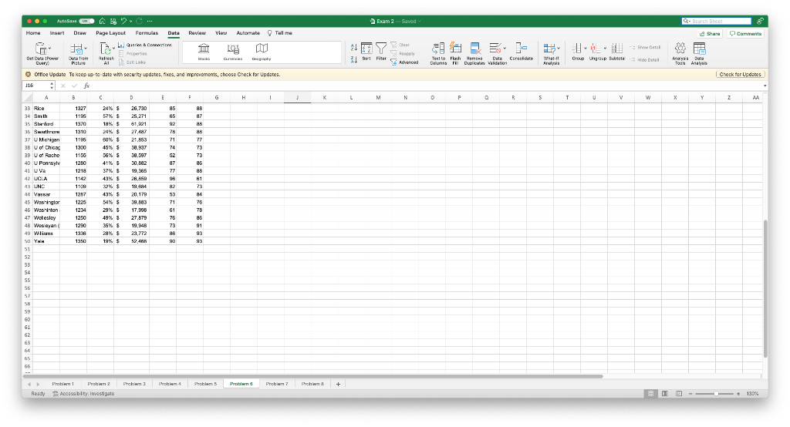The height and width of the screenshot is (427, 790).
Task: Launch Text to Columns
Action: 438,53
